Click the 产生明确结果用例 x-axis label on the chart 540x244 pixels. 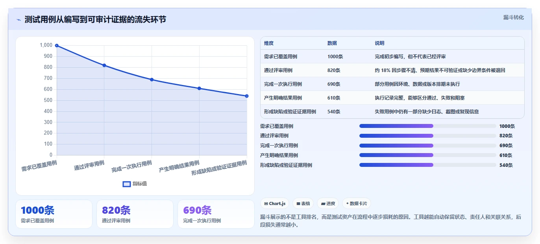(179, 166)
